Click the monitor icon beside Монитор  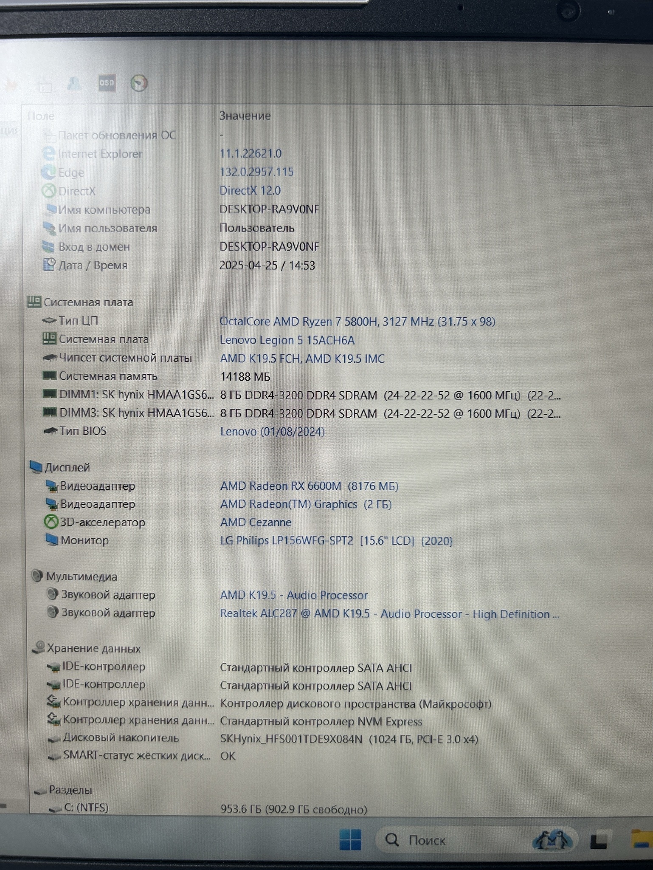point(51,540)
